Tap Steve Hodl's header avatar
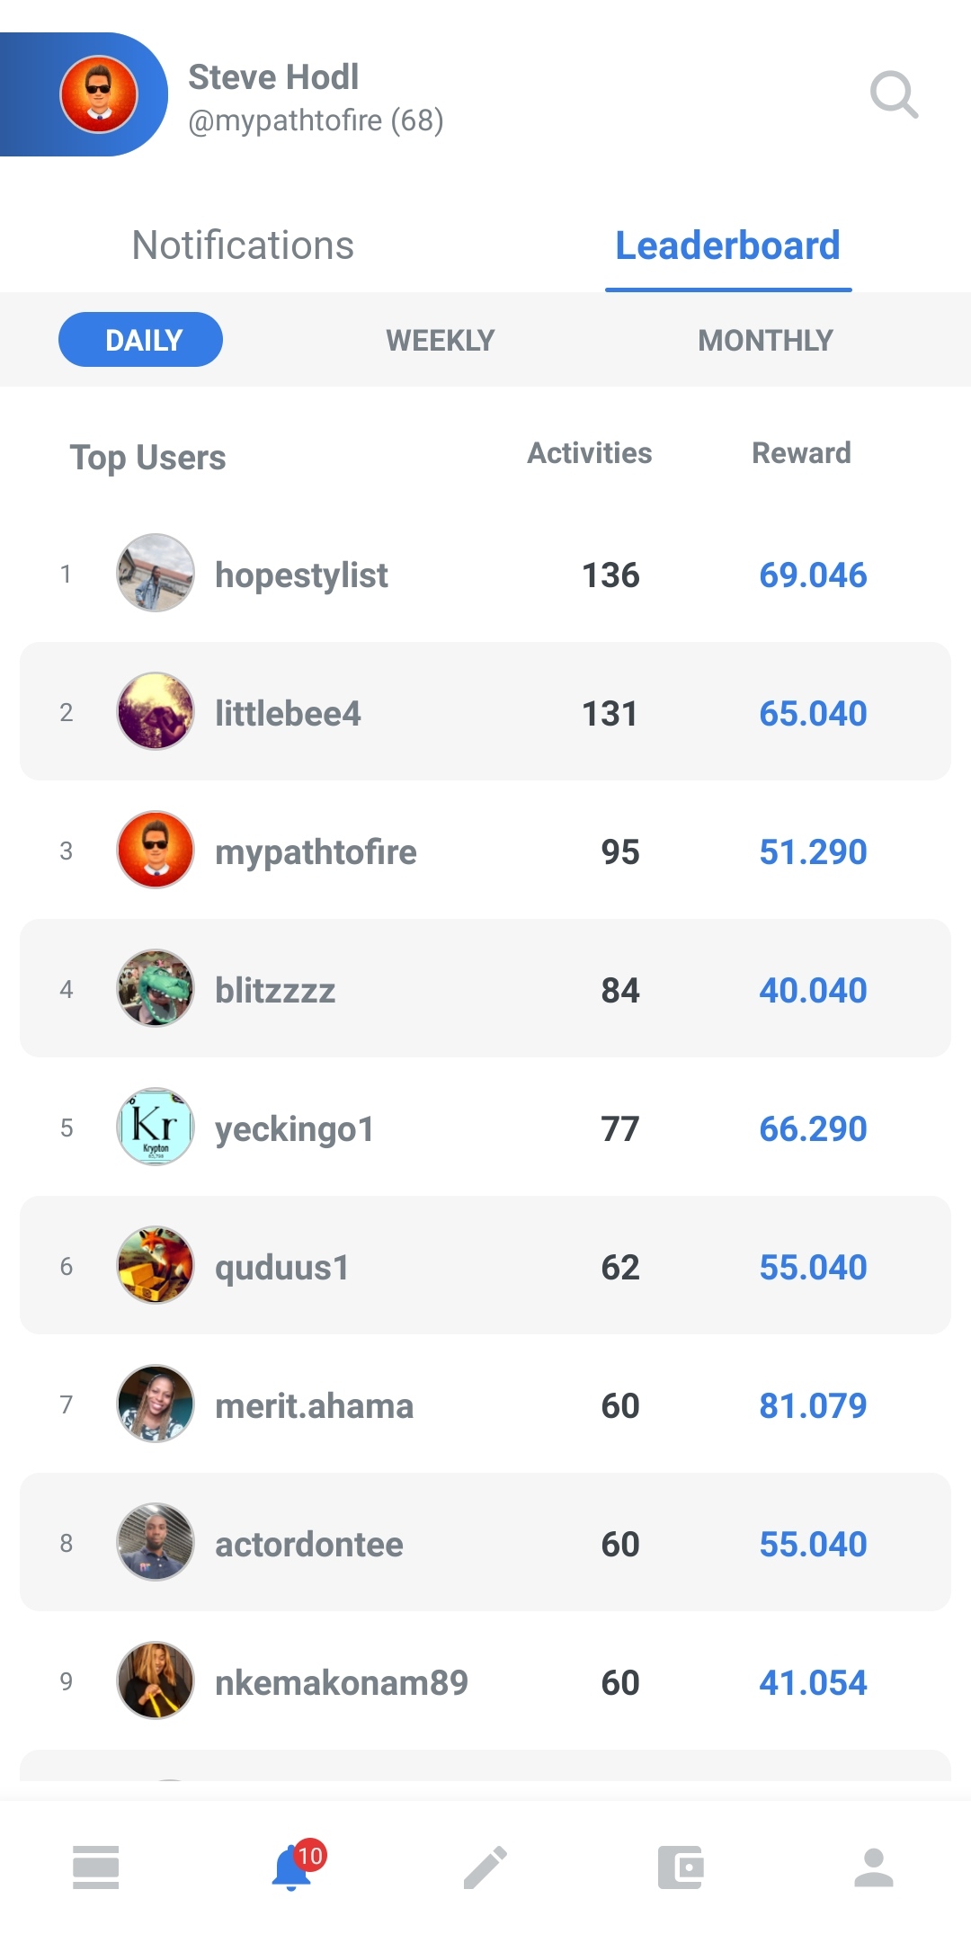The height and width of the screenshot is (1952, 971). coord(99,94)
